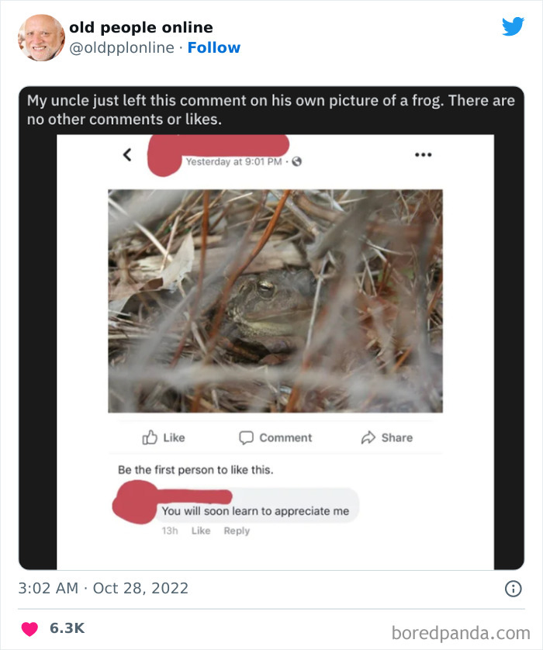The width and height of the screenshot is (543, 650).
Task: Like the uncle's comment
Action: click(201, 531)
